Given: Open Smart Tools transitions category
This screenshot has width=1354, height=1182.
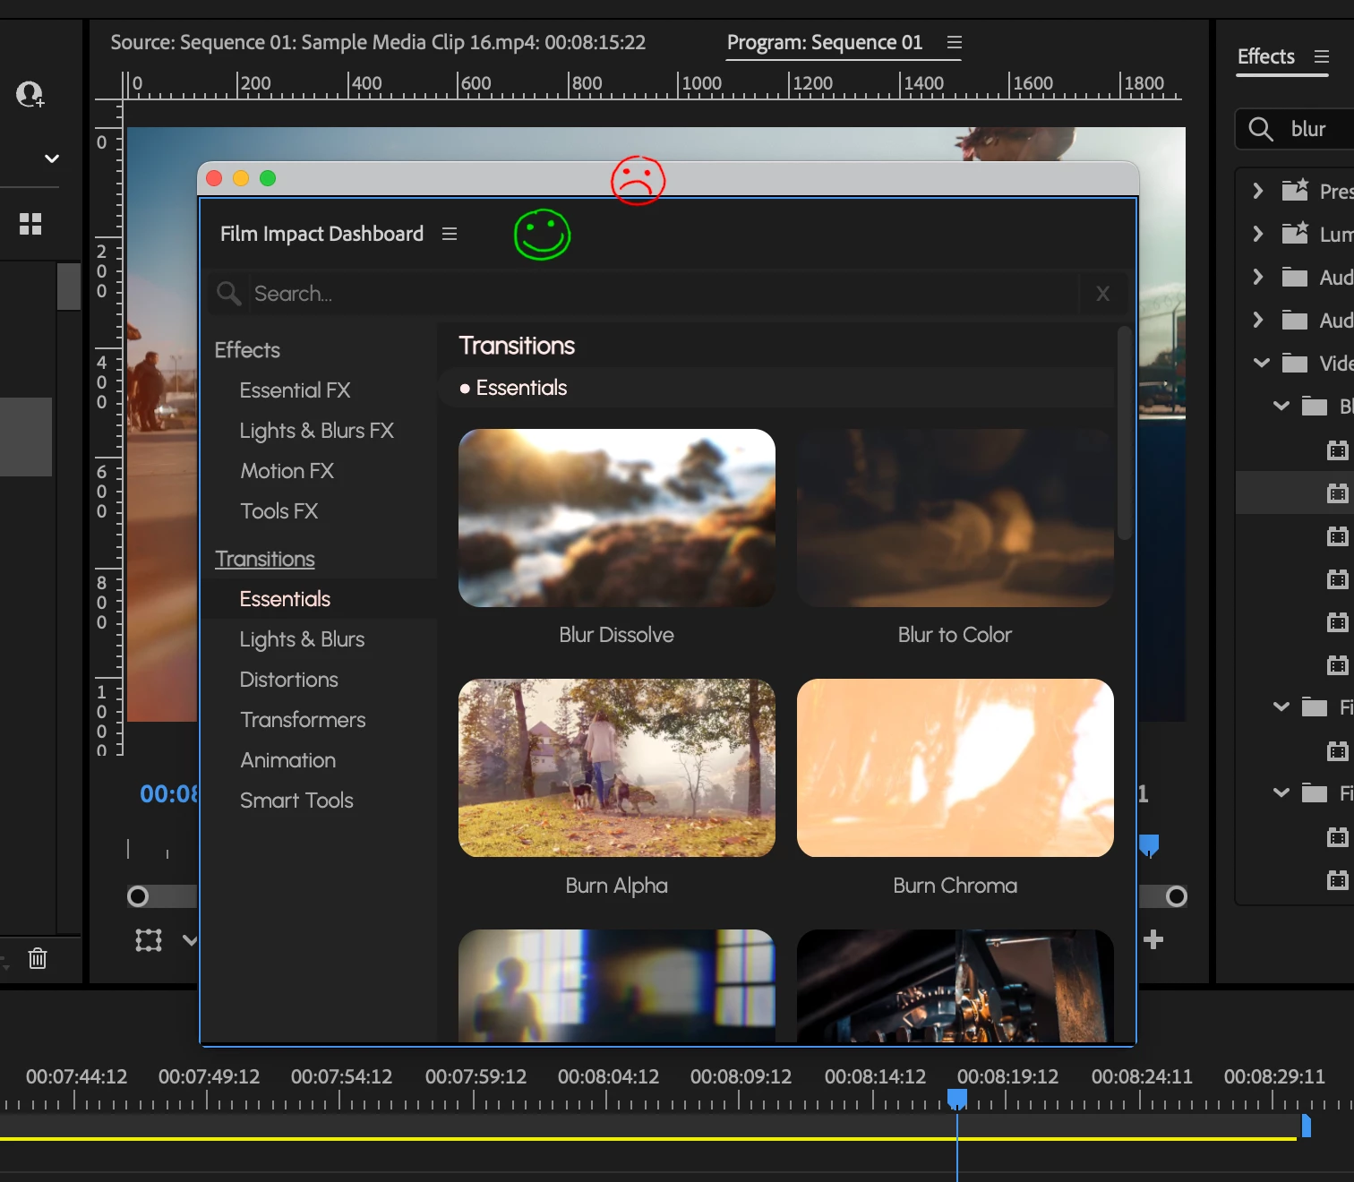Looking at the screenshot, I should 296,801.
